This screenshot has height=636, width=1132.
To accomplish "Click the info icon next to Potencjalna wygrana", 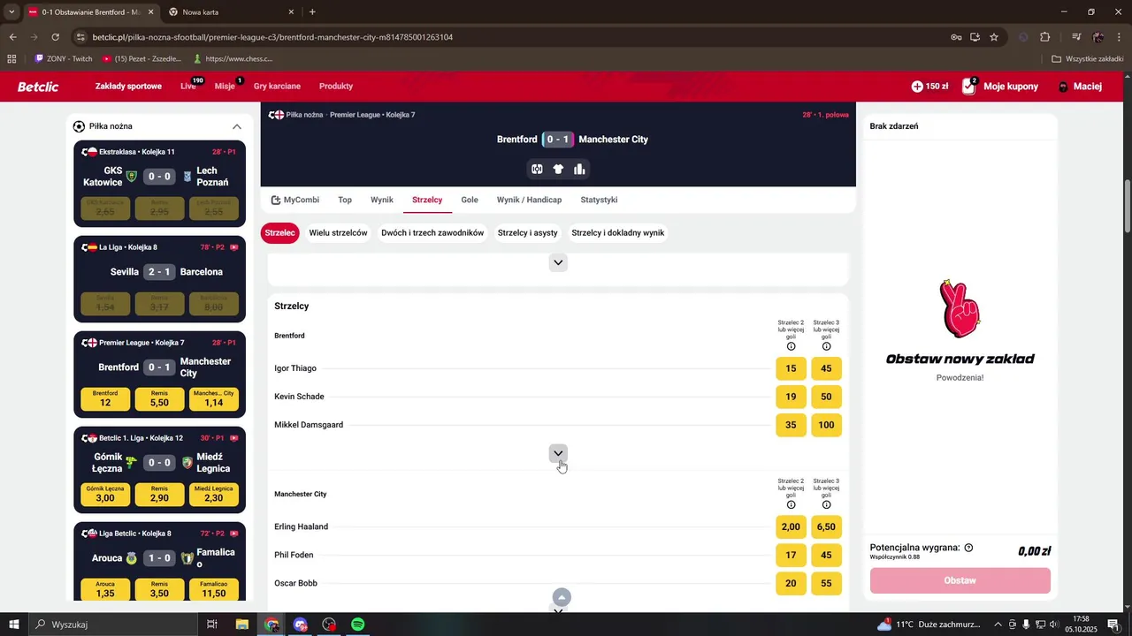I will coord(968,548).
